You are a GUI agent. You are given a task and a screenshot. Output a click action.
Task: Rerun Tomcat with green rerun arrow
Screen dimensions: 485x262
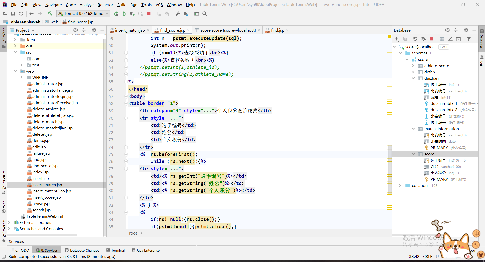pyautogui.click(x=116, y=14)
